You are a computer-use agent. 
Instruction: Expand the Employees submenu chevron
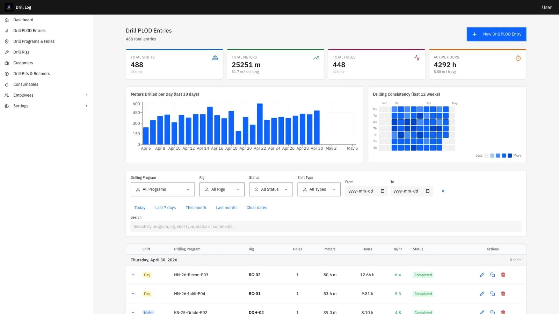[87, 95]
